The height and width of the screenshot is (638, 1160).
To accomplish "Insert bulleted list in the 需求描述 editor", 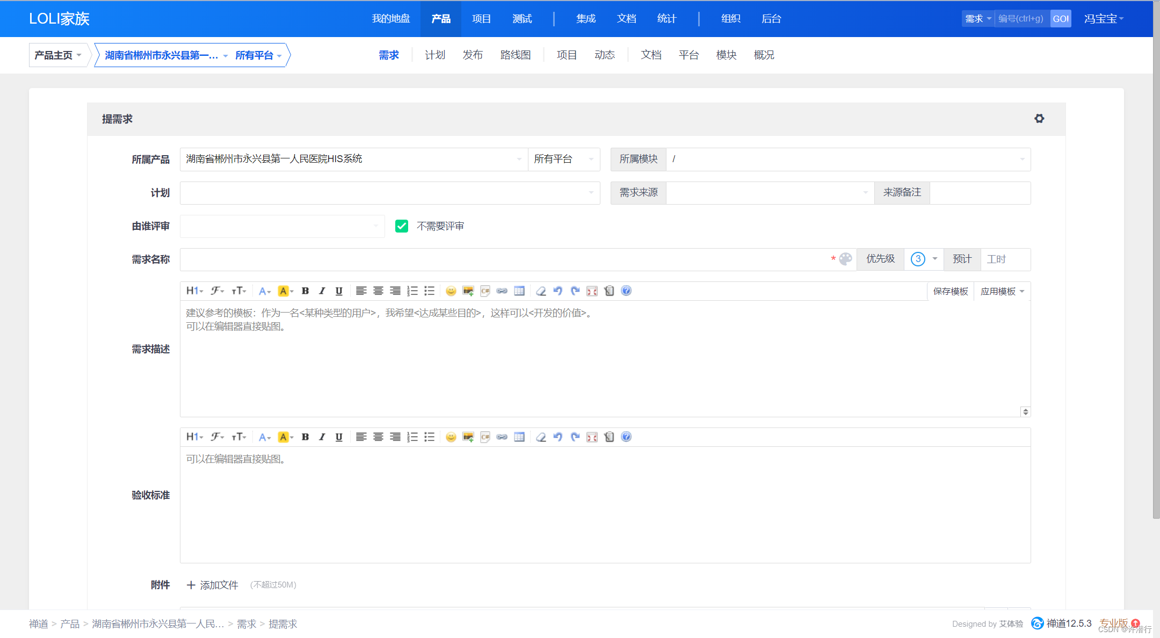I will coord(430,291).
